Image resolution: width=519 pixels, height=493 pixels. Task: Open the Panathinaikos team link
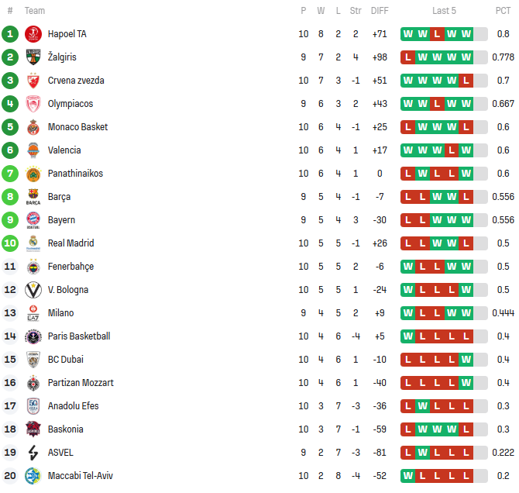75,174
